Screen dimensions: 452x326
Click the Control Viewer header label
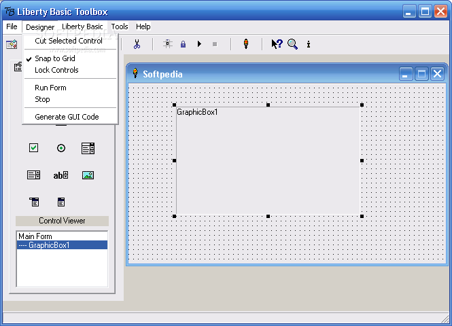click(62, 221)
